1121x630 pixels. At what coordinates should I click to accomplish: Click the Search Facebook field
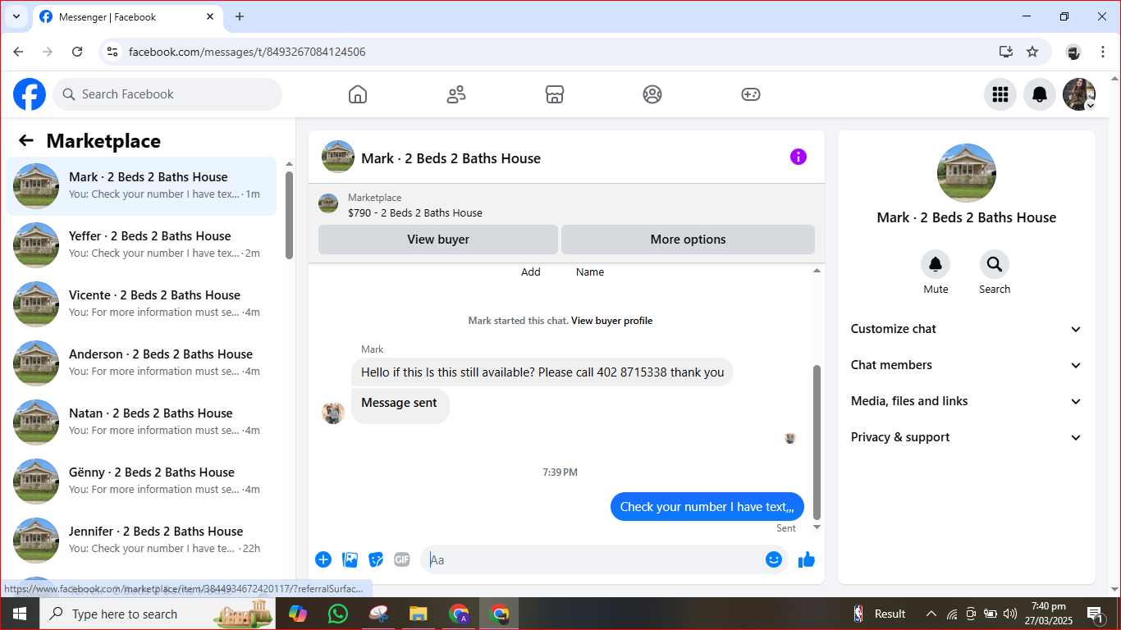[167, 94]
